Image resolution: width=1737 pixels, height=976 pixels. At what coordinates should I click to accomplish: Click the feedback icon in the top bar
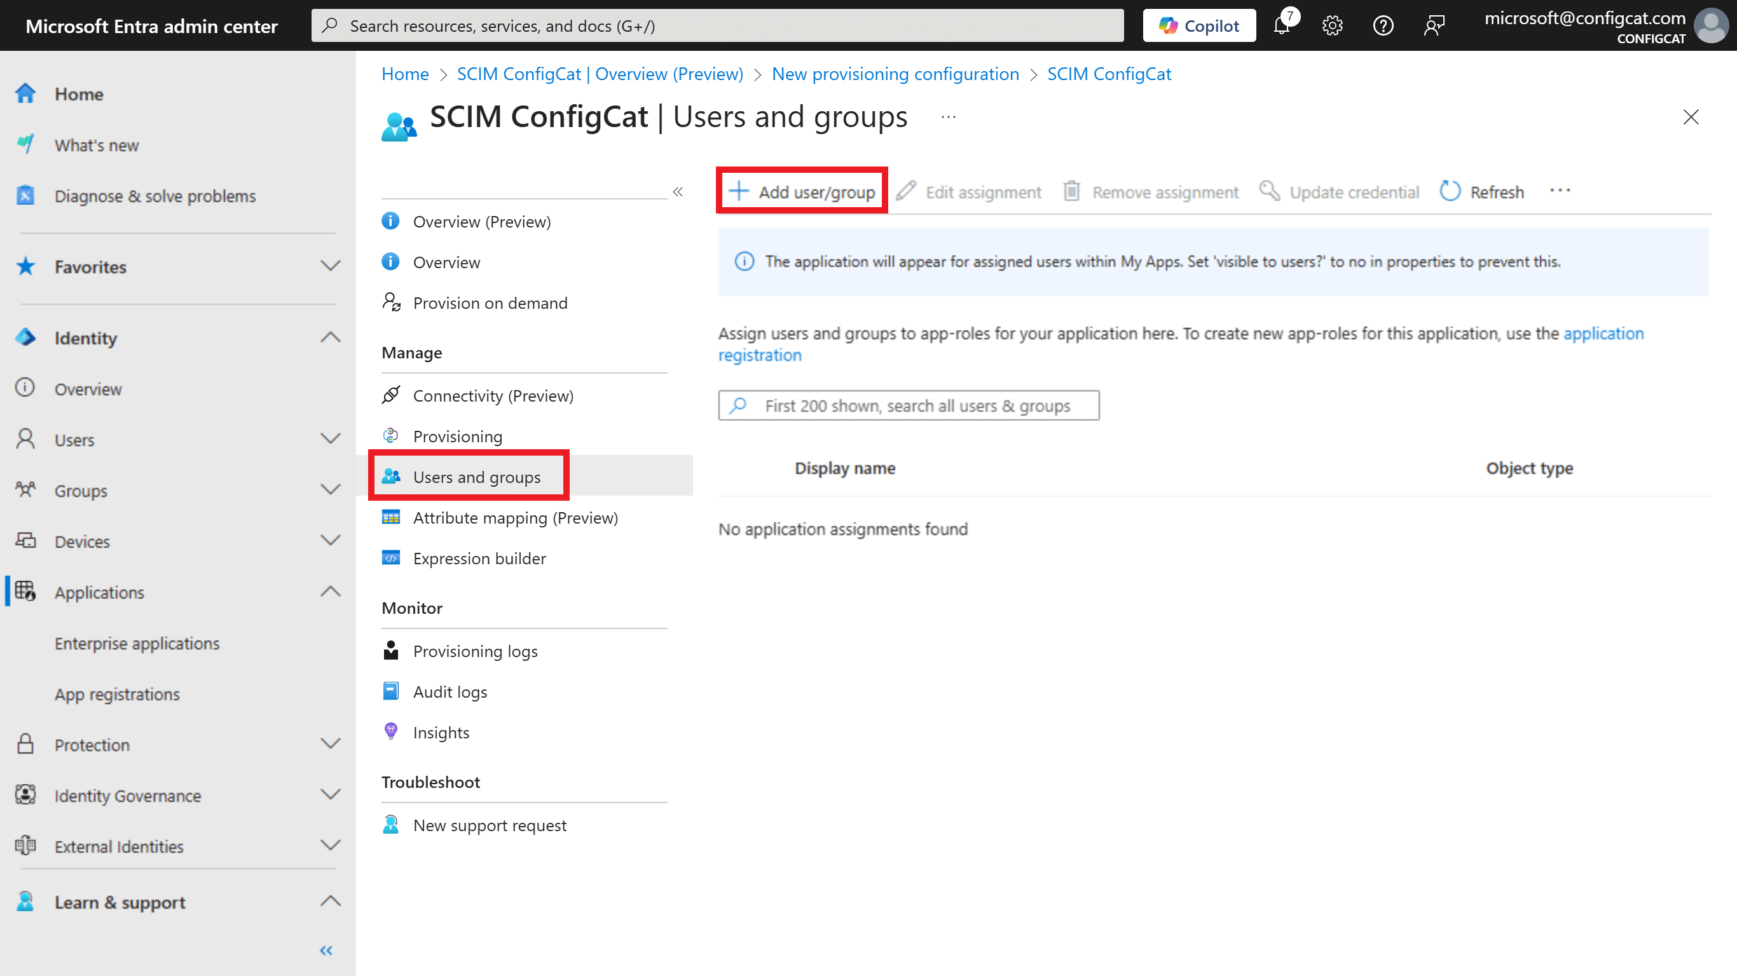1434,25
